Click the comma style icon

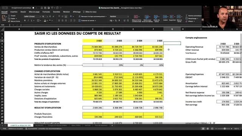click(119, 20)
